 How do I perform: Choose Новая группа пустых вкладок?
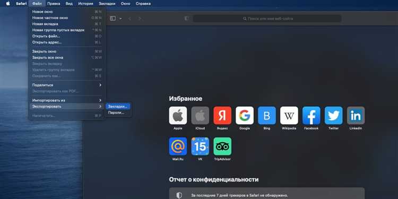pos(67,30)
